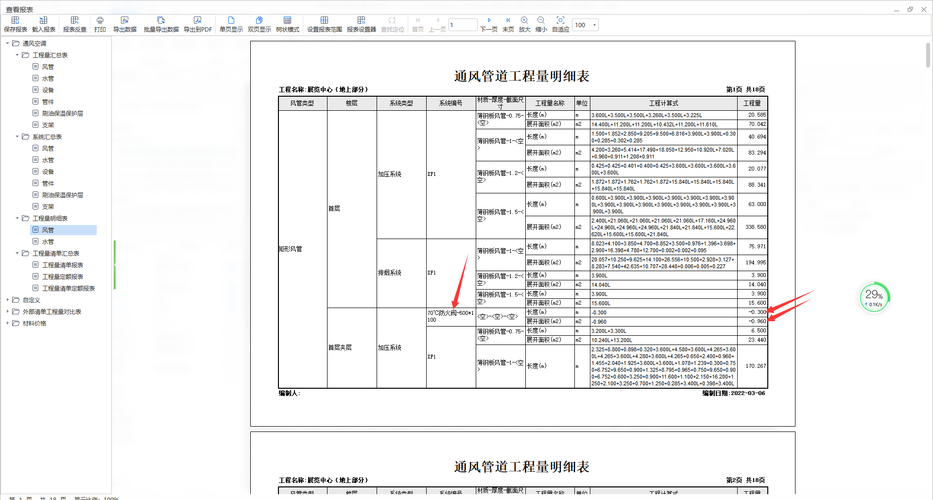Select 支架 under 工程量汇总表
Viewport: 933px width, 500px height.
pyautogui.click(x=48, y=125)
